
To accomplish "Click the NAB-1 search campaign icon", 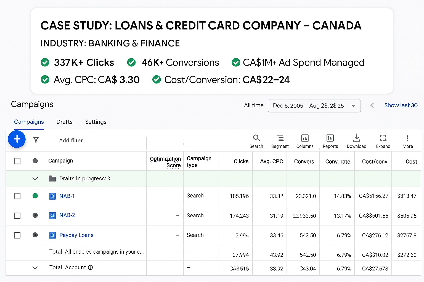I will [52, 196].
